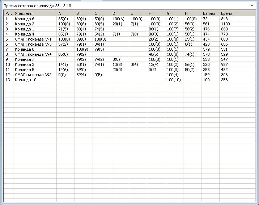The width and height of the screenshot is (259, 205).
Task: Select participant 'Команда 10'
Action: pos(26,80)
